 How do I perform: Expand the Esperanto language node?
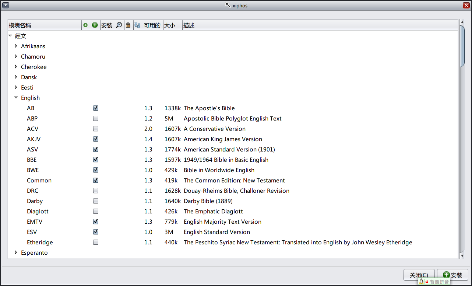[16, 252]
